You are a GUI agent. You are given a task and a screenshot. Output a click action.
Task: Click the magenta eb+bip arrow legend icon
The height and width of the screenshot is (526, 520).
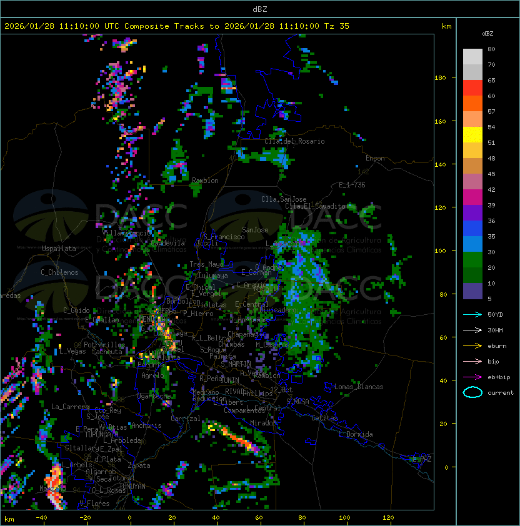tap(472, 377)
